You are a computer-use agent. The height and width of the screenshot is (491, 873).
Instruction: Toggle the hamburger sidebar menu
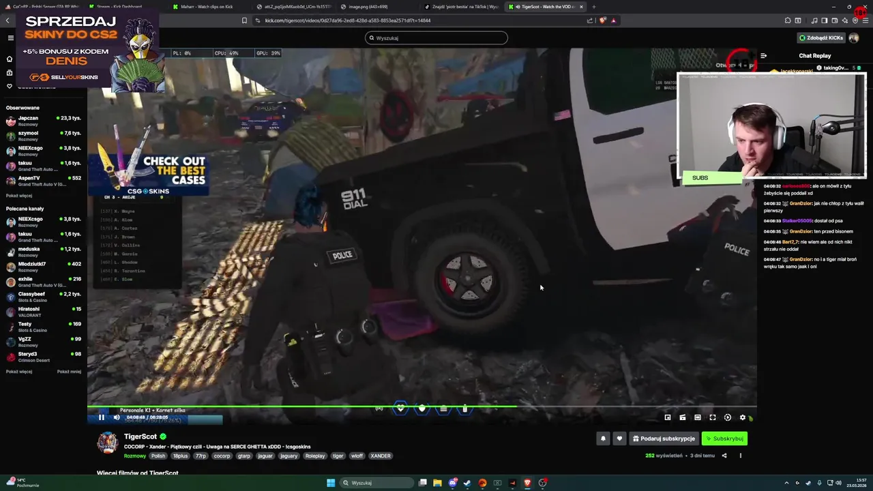(x=10, y=38)
